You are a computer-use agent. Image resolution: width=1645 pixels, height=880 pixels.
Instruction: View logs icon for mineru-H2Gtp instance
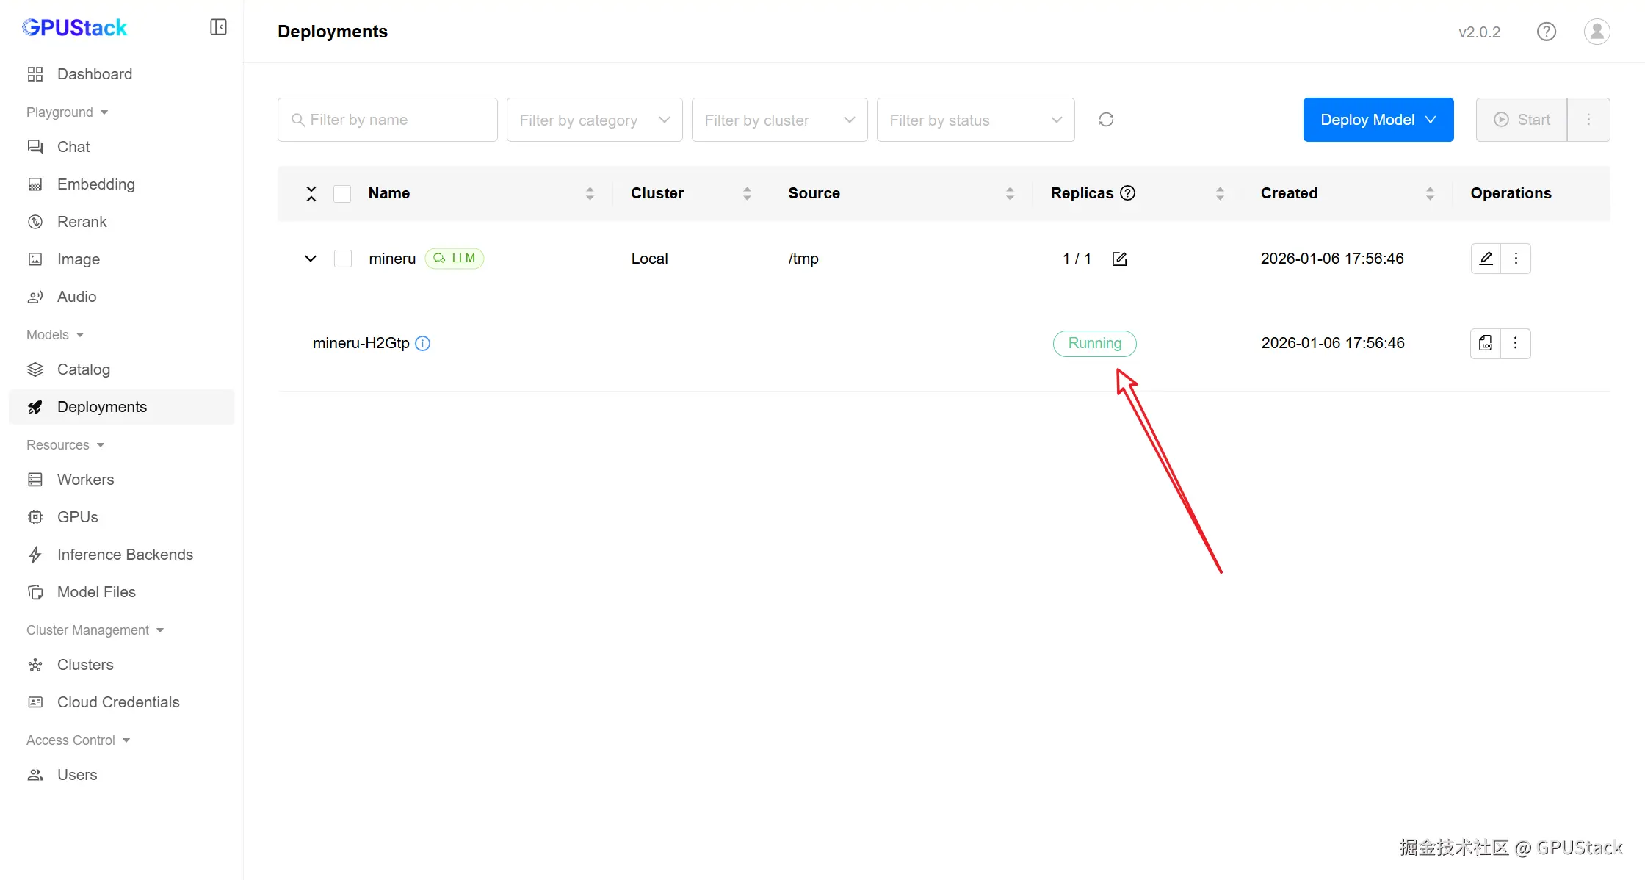click(1486, 343)
